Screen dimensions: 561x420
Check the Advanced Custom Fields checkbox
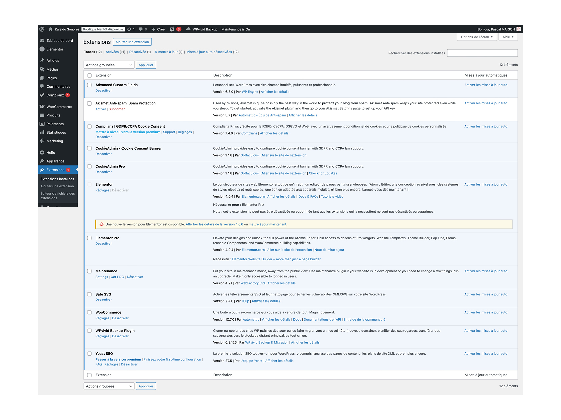coord(89,85)
